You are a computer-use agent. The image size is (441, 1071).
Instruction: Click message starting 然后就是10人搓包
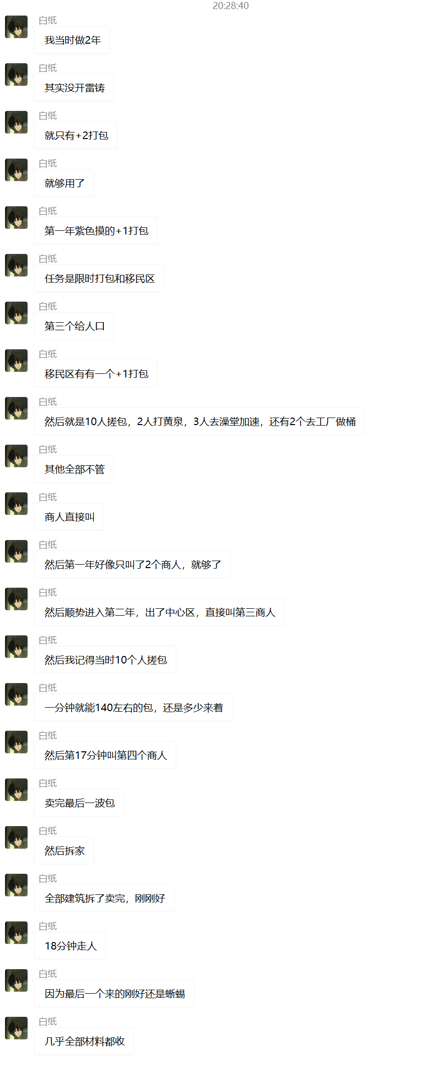(x=199, y=422)
